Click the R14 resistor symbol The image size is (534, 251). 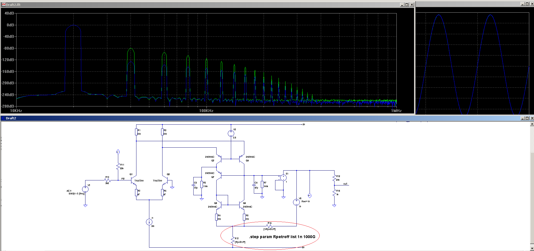pyautogui.click(x=269, y=226)
